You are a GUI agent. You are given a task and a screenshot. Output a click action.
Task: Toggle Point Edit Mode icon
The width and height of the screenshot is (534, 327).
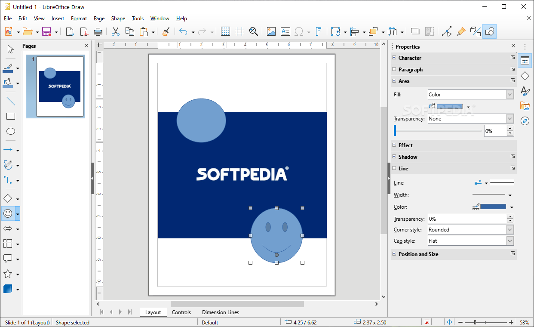pos(447,31)
